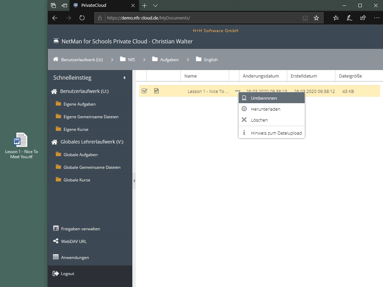
Task: Click the cloud logo next to NetMan title
Action: 56,41
